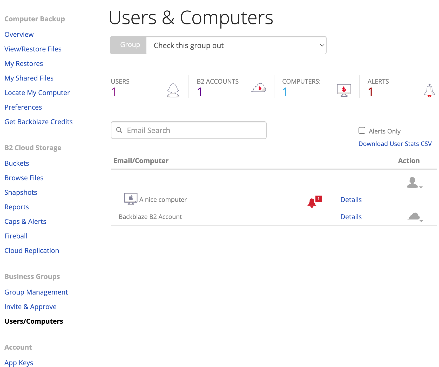Image resolution: width=439 pixels, height=367 pixels.
Task: Open Preferences in sidebar
Action: tap(23, 107)
